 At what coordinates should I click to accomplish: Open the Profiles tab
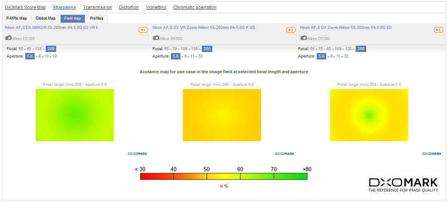click(x=96, y=18)
